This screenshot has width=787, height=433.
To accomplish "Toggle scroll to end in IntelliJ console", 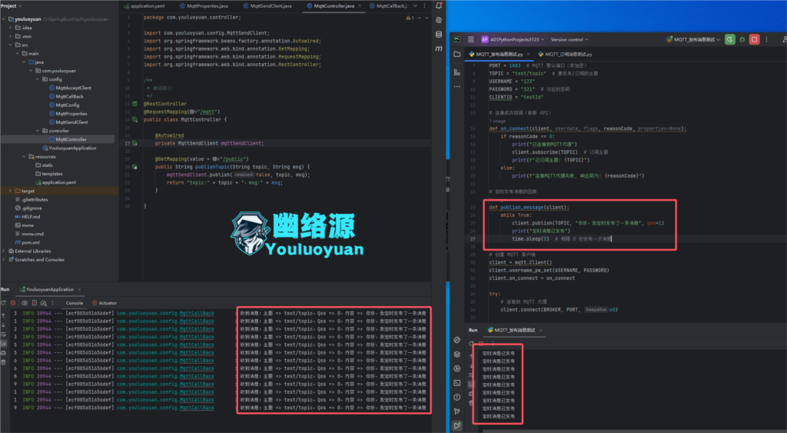I will [4, 344].
